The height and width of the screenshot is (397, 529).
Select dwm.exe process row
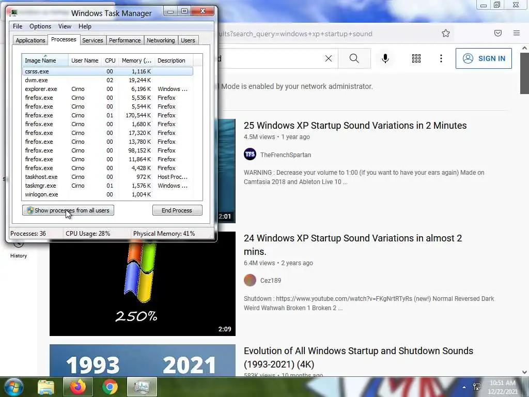point(107,80)
